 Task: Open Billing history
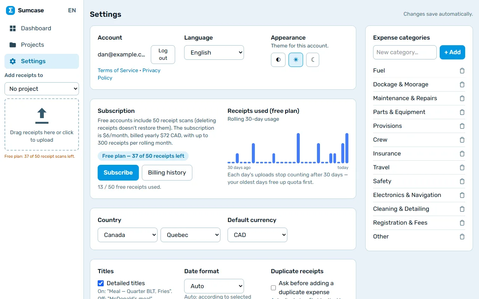[167, 173]
